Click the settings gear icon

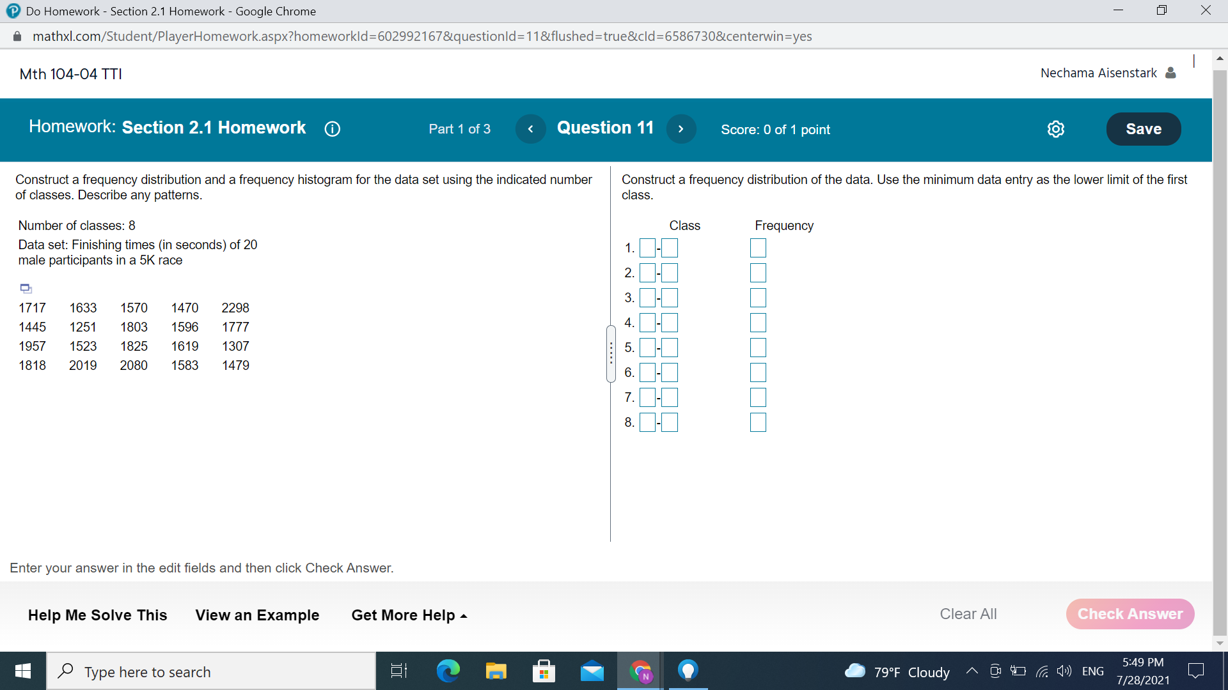tap(1056, 129)
